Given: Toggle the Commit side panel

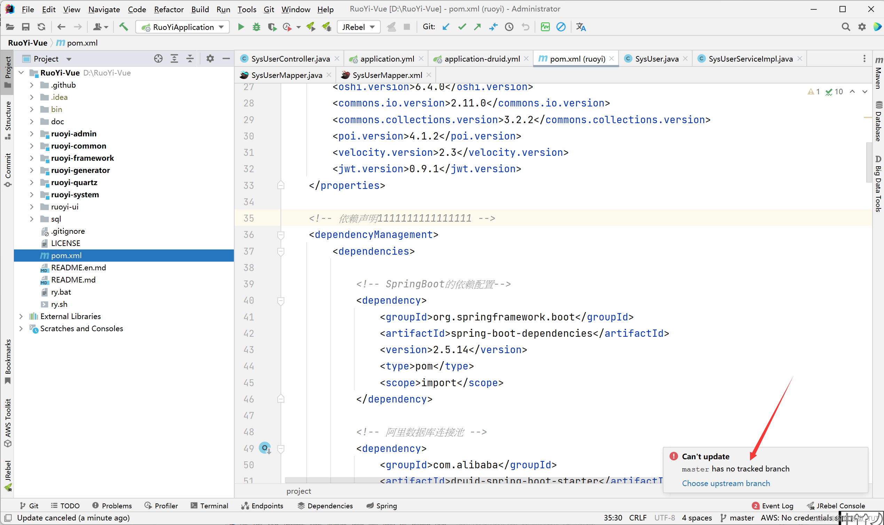Looking at the screenshot, I should [x=8, y=169].
